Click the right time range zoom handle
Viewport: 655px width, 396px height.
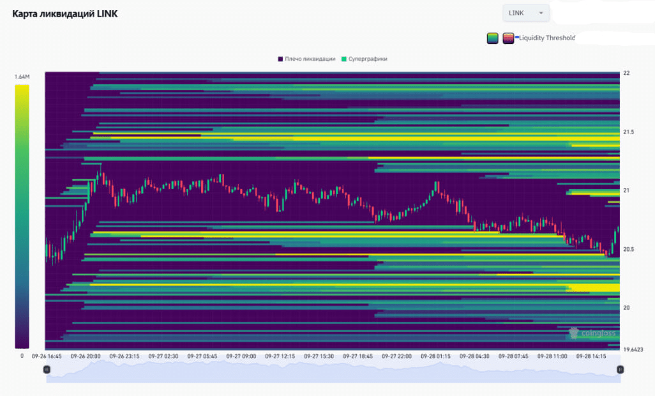coord(620,369)
